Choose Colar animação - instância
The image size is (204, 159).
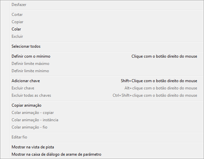pos(35,120)
